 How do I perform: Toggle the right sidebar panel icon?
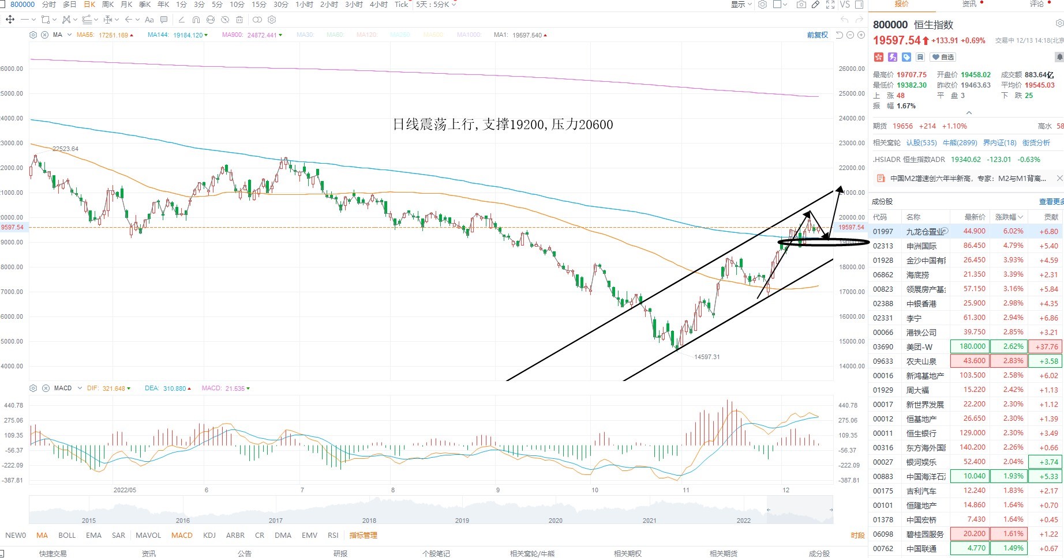[859, 5]
